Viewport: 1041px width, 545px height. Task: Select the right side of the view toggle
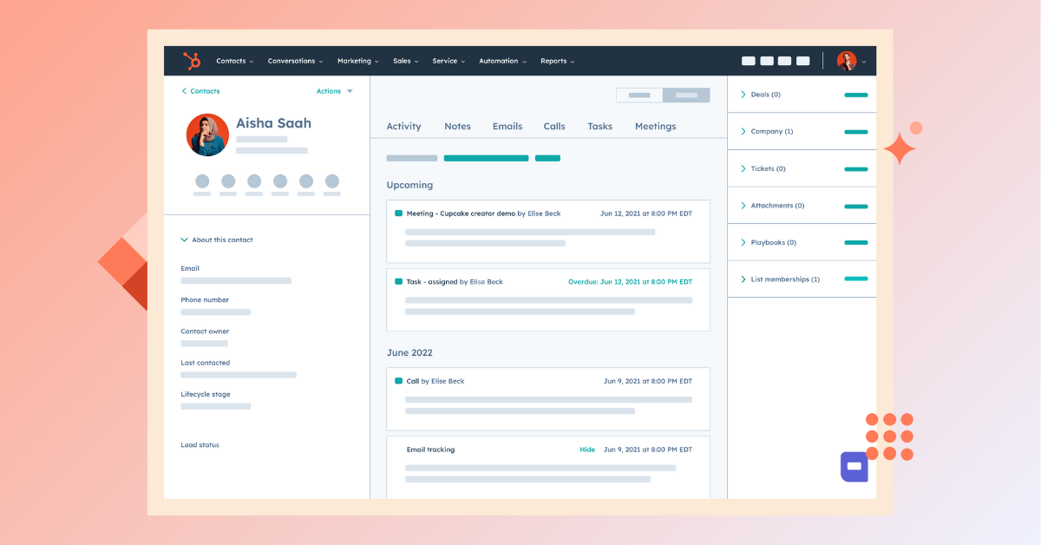click(686, 95)
